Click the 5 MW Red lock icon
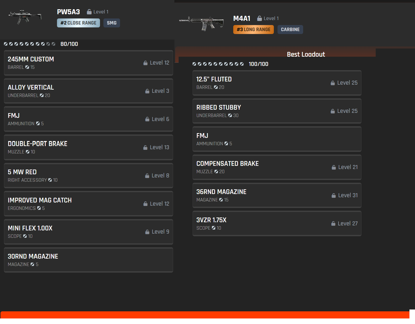This screenshot has width=415, height=324. click(147, 176)
